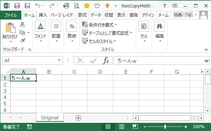Open the ファイル tab
211x131 pixels.
click(x=11, y=15)
